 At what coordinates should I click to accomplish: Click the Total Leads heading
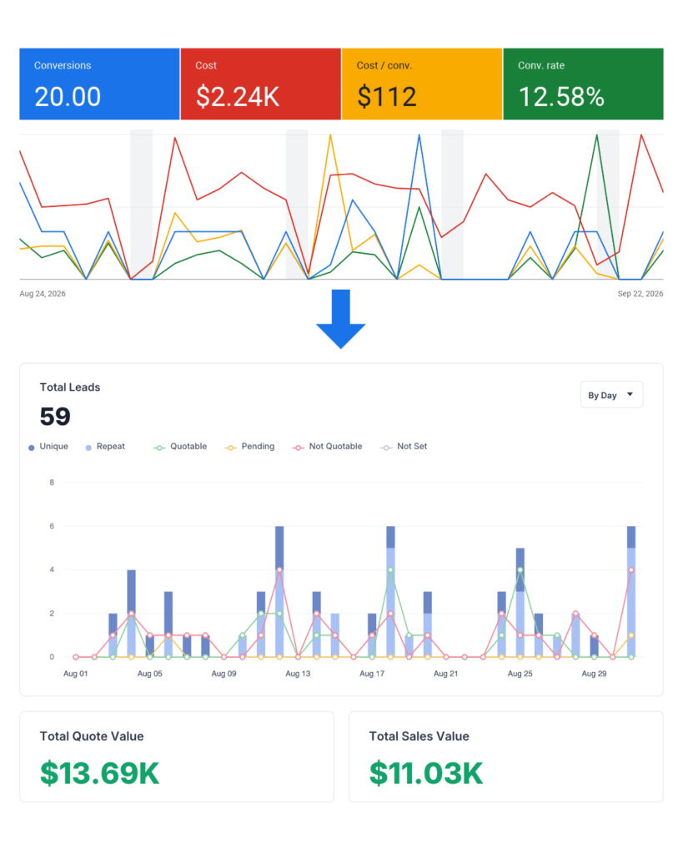(70, 387)
